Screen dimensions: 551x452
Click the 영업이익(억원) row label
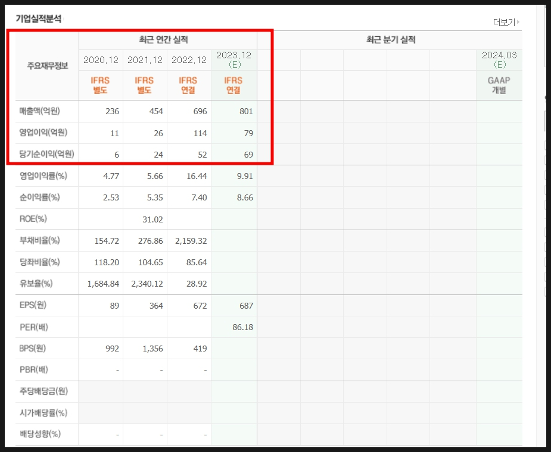pyautogui.click(x=43, y=132)
